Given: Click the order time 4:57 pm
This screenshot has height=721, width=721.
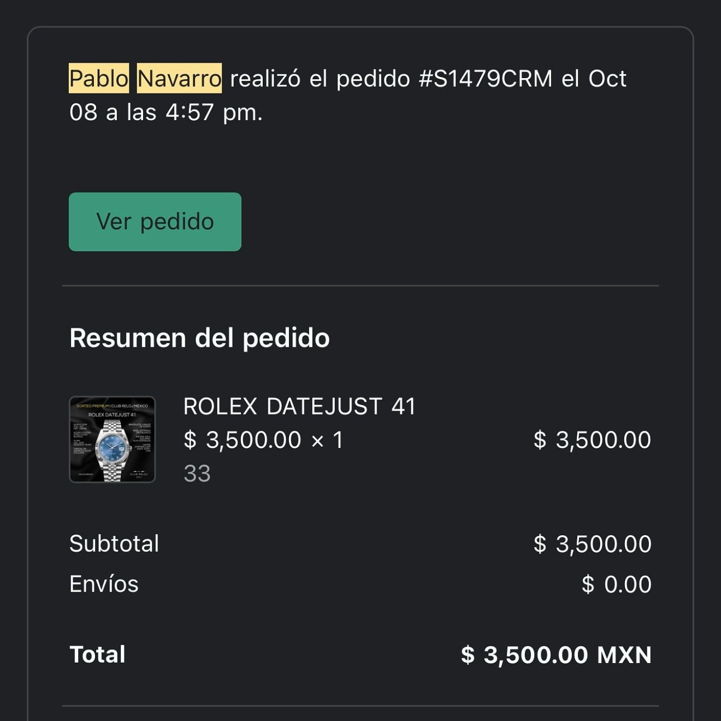Looking at the screenshot, I should click(x=214, y=113).
